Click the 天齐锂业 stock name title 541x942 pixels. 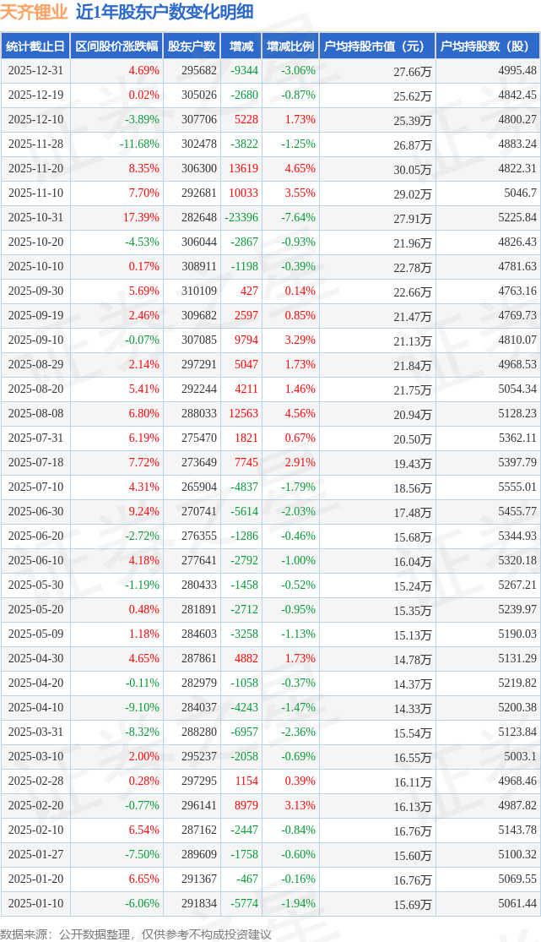click(x=34, y=12)
